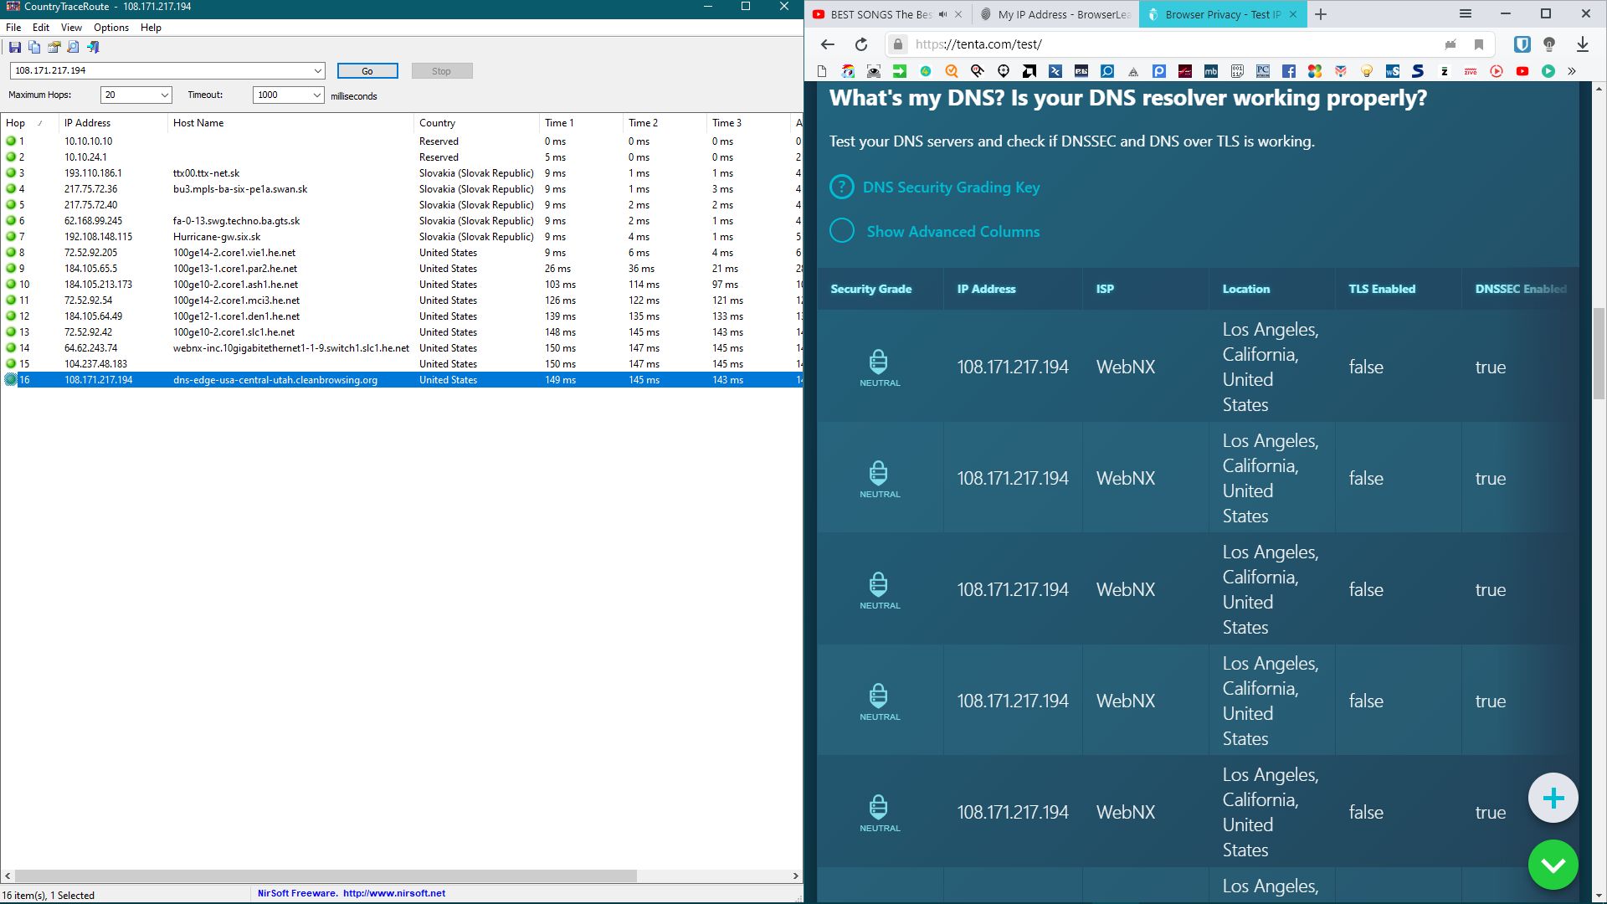Reload the tenta.com page
Image resolution: width=1607 pixels, height=904 pixels.
point(861,44)
